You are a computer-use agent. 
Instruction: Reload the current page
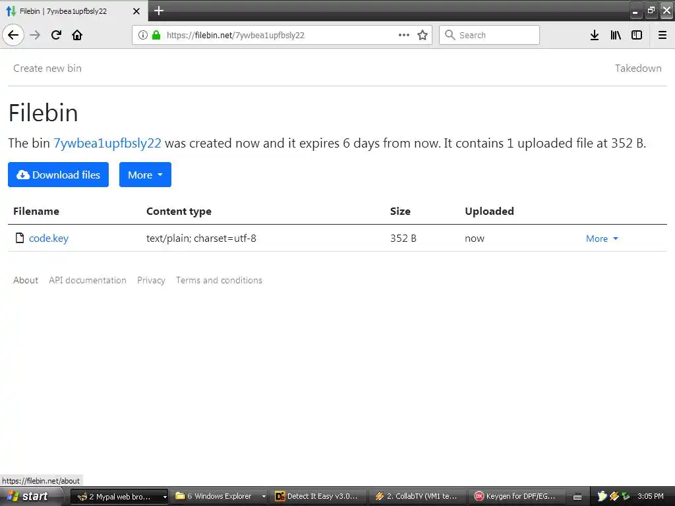pyautogui.click(x=56, y=35)
